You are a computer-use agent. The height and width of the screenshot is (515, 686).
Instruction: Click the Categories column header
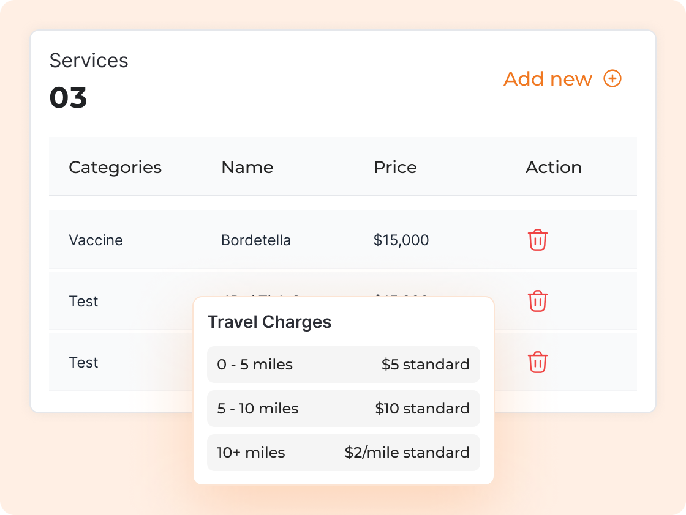pyautogui.click(x=115, y=167)
